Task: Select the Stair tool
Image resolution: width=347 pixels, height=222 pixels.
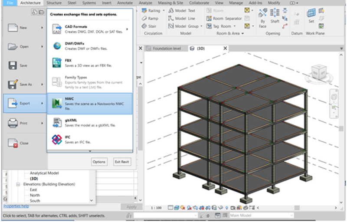Action: pyautogui.click(x=149, y=26)
